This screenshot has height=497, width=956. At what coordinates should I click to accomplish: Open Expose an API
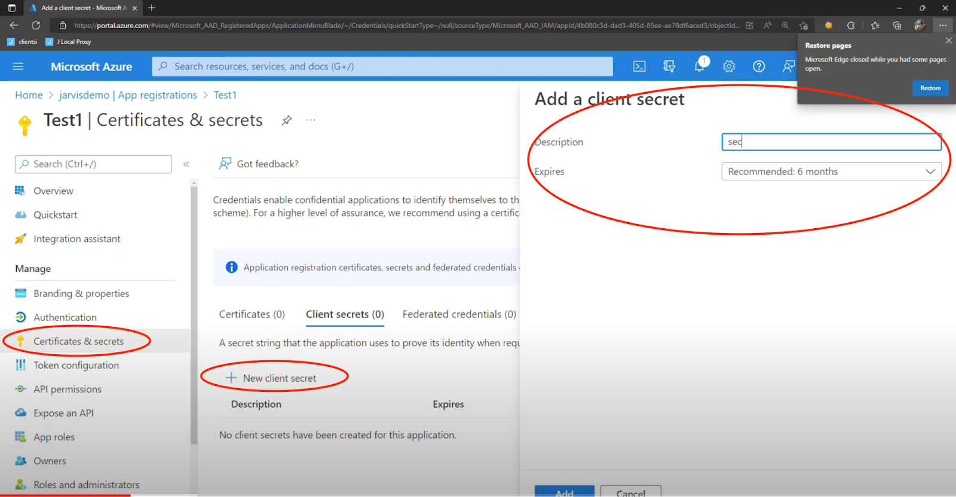click(x=63, y=413)
